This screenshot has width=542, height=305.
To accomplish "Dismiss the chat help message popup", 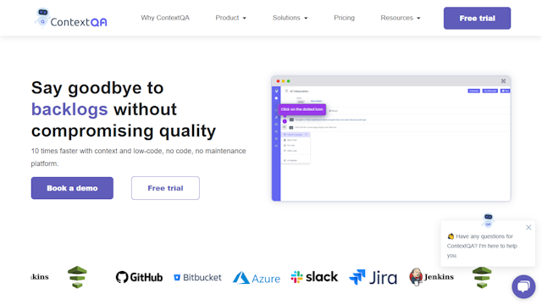I will 528,227.
